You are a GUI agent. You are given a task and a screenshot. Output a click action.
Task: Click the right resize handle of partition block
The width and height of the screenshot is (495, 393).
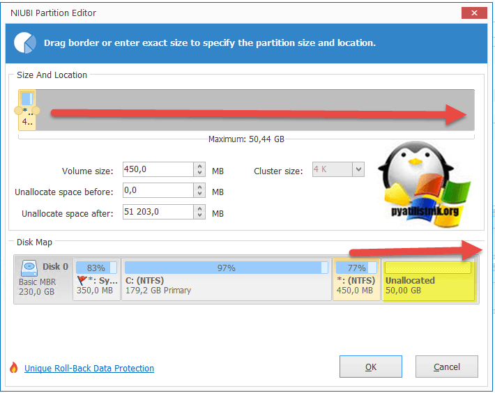[36, 111]
